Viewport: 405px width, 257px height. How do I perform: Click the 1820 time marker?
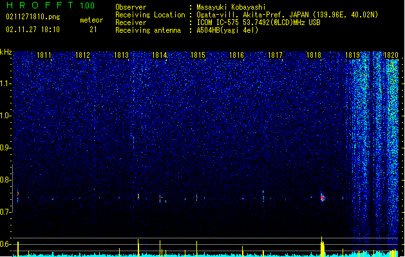pyautogui.click(x=391, y=55)
